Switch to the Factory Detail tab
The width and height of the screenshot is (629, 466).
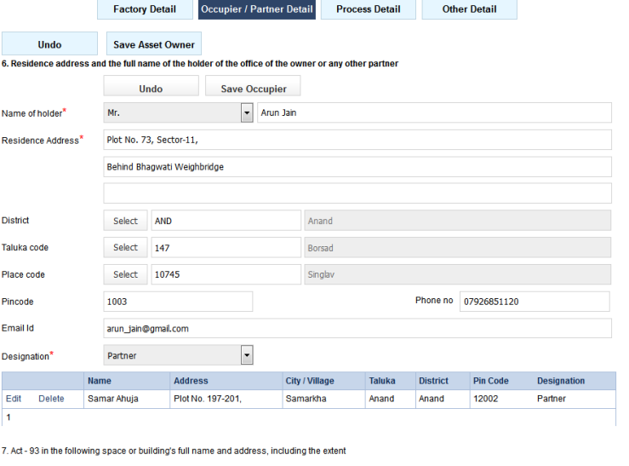[145, 9]
